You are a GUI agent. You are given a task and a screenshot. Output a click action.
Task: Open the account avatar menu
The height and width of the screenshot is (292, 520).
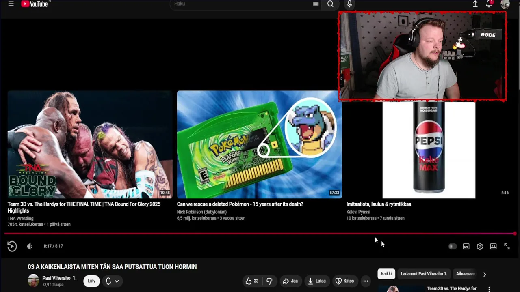505,4
